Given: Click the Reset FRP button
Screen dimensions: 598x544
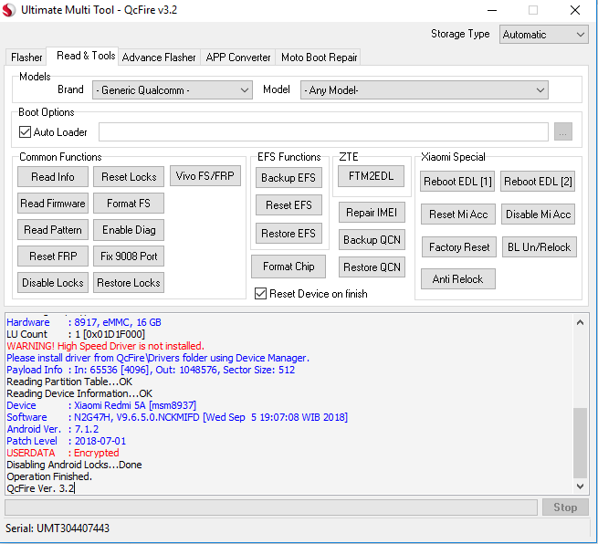Looking at the screenshot, I should pyautogui.click(x=53, y=256).
